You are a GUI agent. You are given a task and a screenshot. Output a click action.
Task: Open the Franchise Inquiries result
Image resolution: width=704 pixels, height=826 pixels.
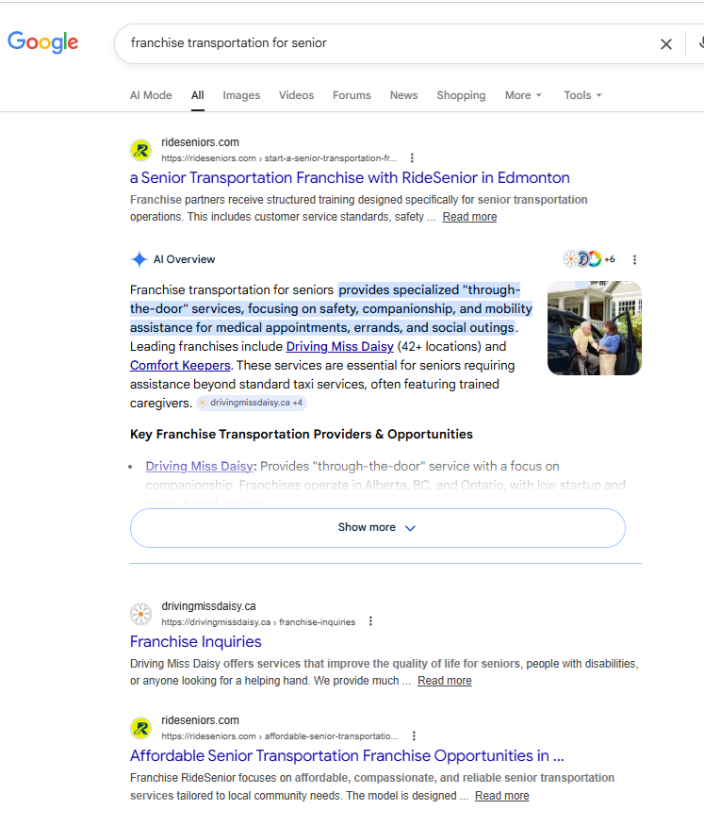(x=196, y=641)
